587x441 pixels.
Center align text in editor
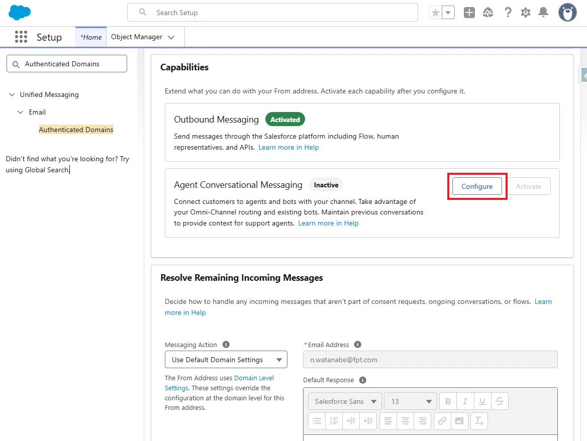406,421
